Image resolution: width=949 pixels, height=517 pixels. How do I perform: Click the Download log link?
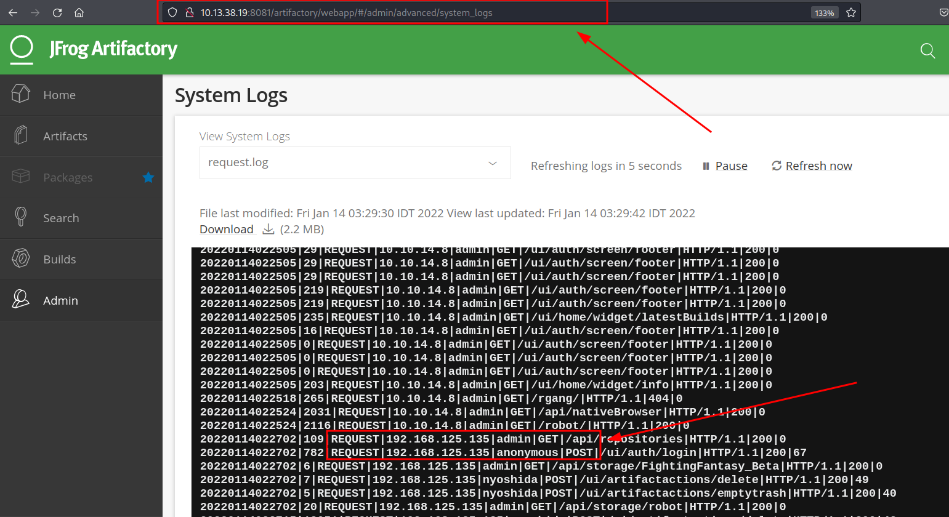pos(227,229)
